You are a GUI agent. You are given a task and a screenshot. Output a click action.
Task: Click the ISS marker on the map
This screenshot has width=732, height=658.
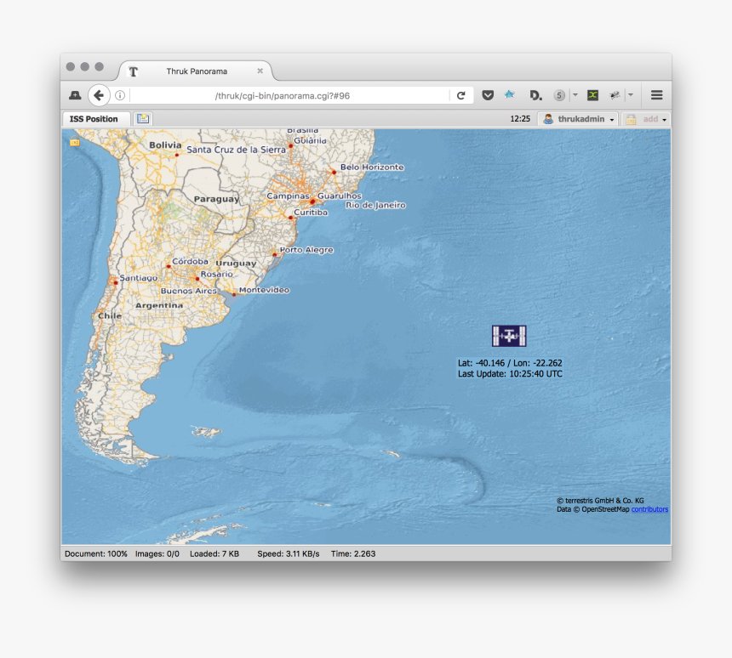508,336
